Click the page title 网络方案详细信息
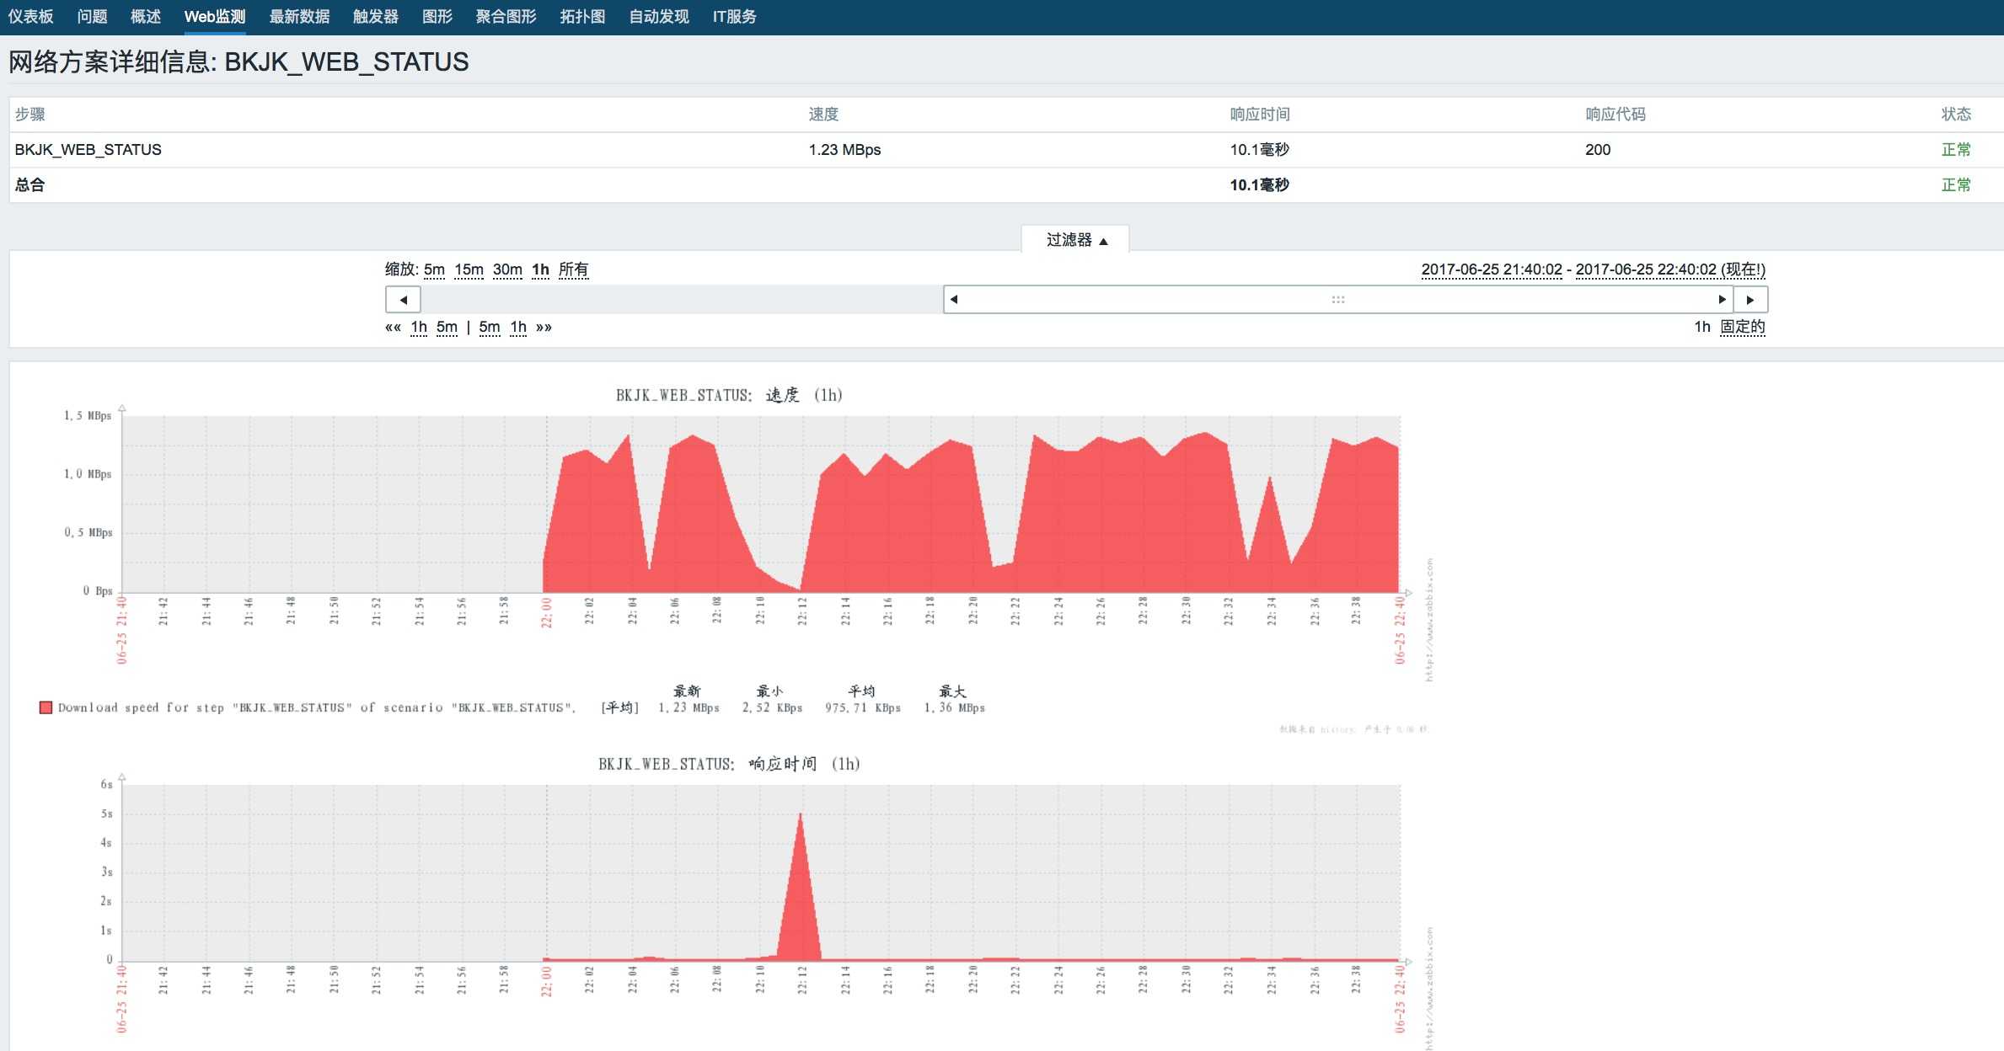This screenshot has height=1051, width=2004. pos(238,61)
